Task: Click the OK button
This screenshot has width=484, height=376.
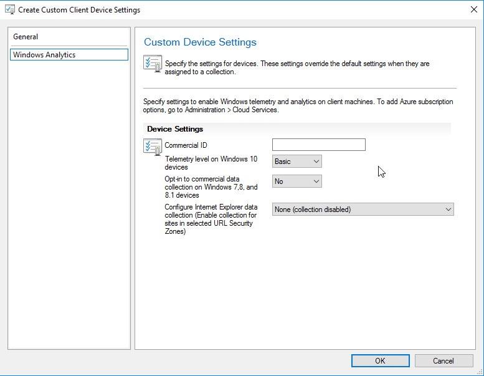Action: (x=380, y=361)
